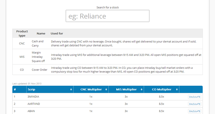Select the Scrip column header

click(50, 89)
